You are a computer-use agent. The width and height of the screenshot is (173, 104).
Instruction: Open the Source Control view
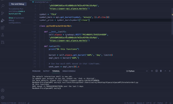(3, 13)
